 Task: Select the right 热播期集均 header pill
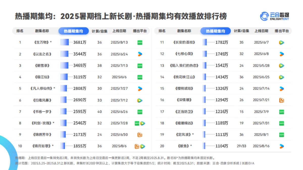[215, 31]
